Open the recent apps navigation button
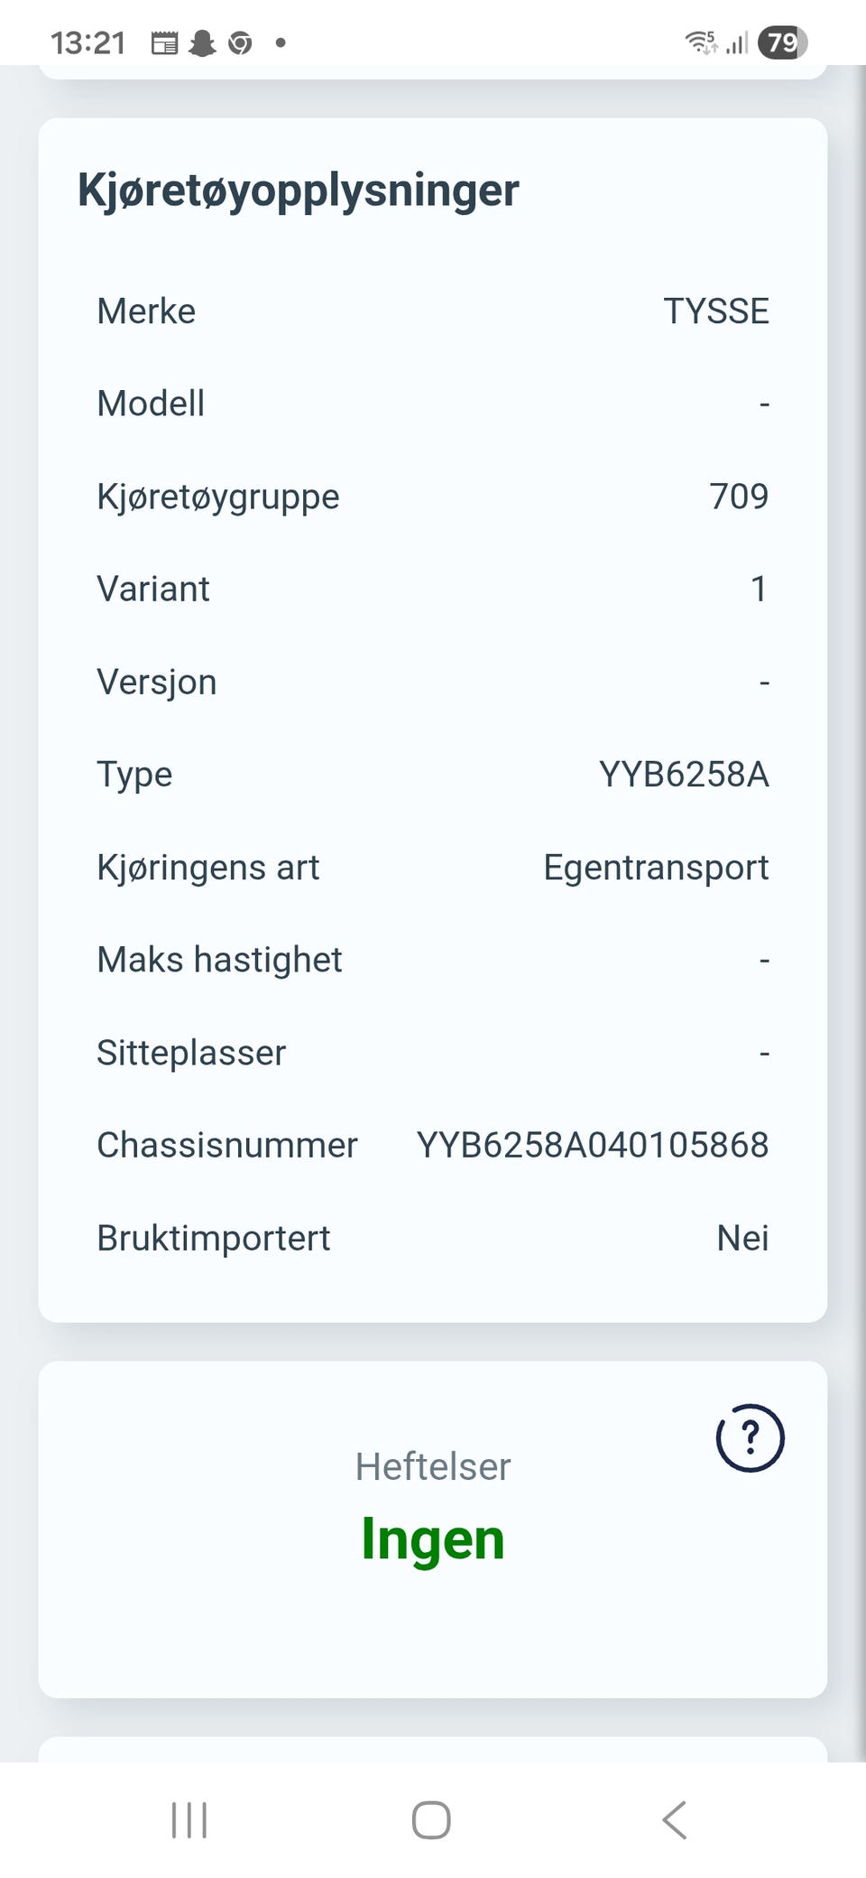 (189, 1819)
